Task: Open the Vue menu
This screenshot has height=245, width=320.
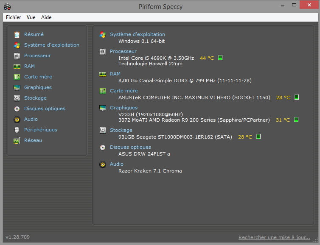Action: click(x=31, y=17)
